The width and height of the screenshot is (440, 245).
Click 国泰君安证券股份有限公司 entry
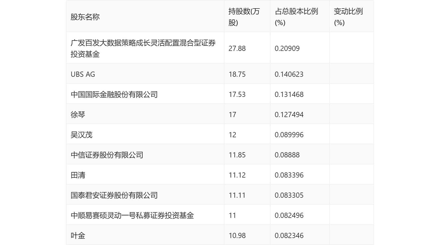(x=114, y=195)
